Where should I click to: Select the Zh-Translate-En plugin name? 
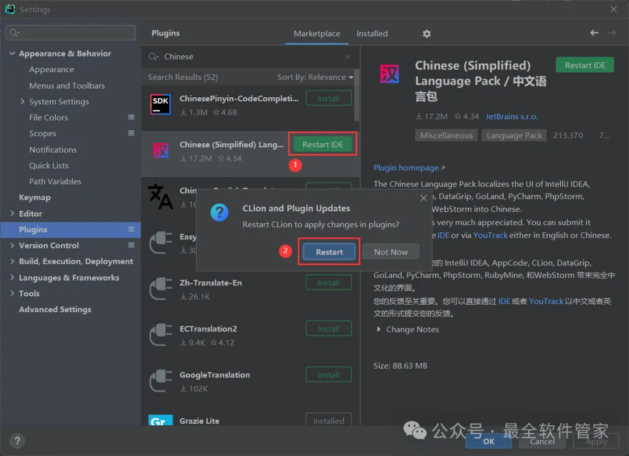coord(211,283)
